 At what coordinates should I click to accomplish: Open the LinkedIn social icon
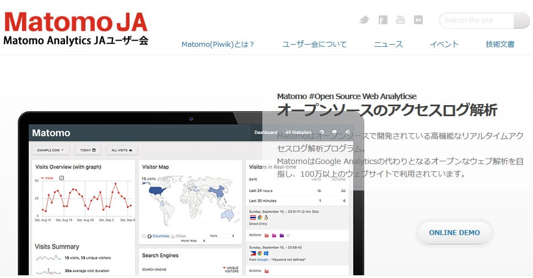(418, 20)
